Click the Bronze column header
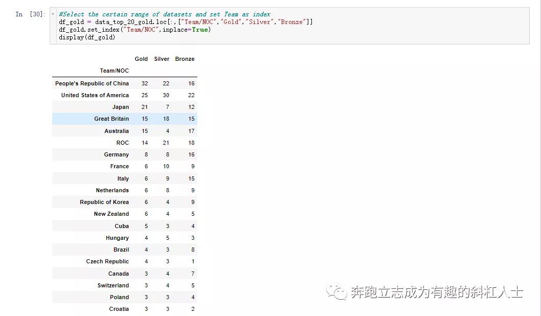 185,59
